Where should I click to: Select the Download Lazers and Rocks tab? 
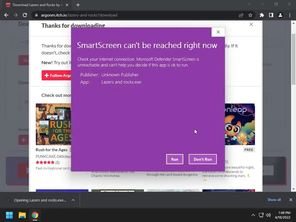(37, 5)
